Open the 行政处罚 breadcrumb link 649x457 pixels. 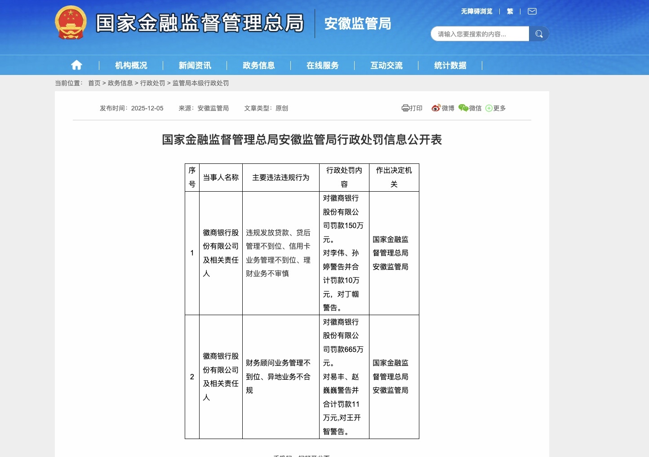click(152, 83)
